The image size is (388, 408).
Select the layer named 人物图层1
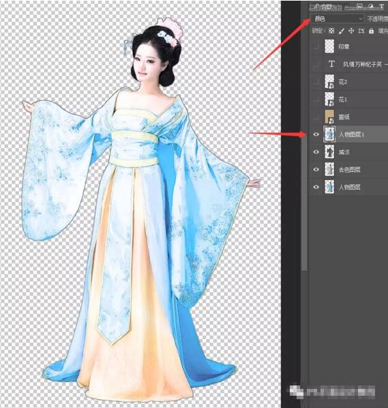pyautogui.click(x=351, y=134)
